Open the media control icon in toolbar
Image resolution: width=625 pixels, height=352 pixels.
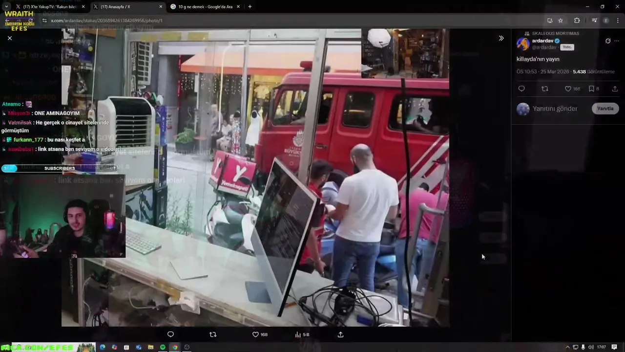point(594,21)
